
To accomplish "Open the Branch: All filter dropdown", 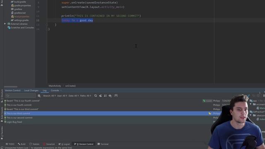I will (x=49, y=96).
